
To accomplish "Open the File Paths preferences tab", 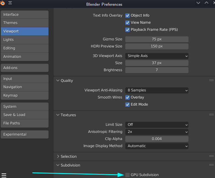I will pyautogui.click(x=25, y=123).
